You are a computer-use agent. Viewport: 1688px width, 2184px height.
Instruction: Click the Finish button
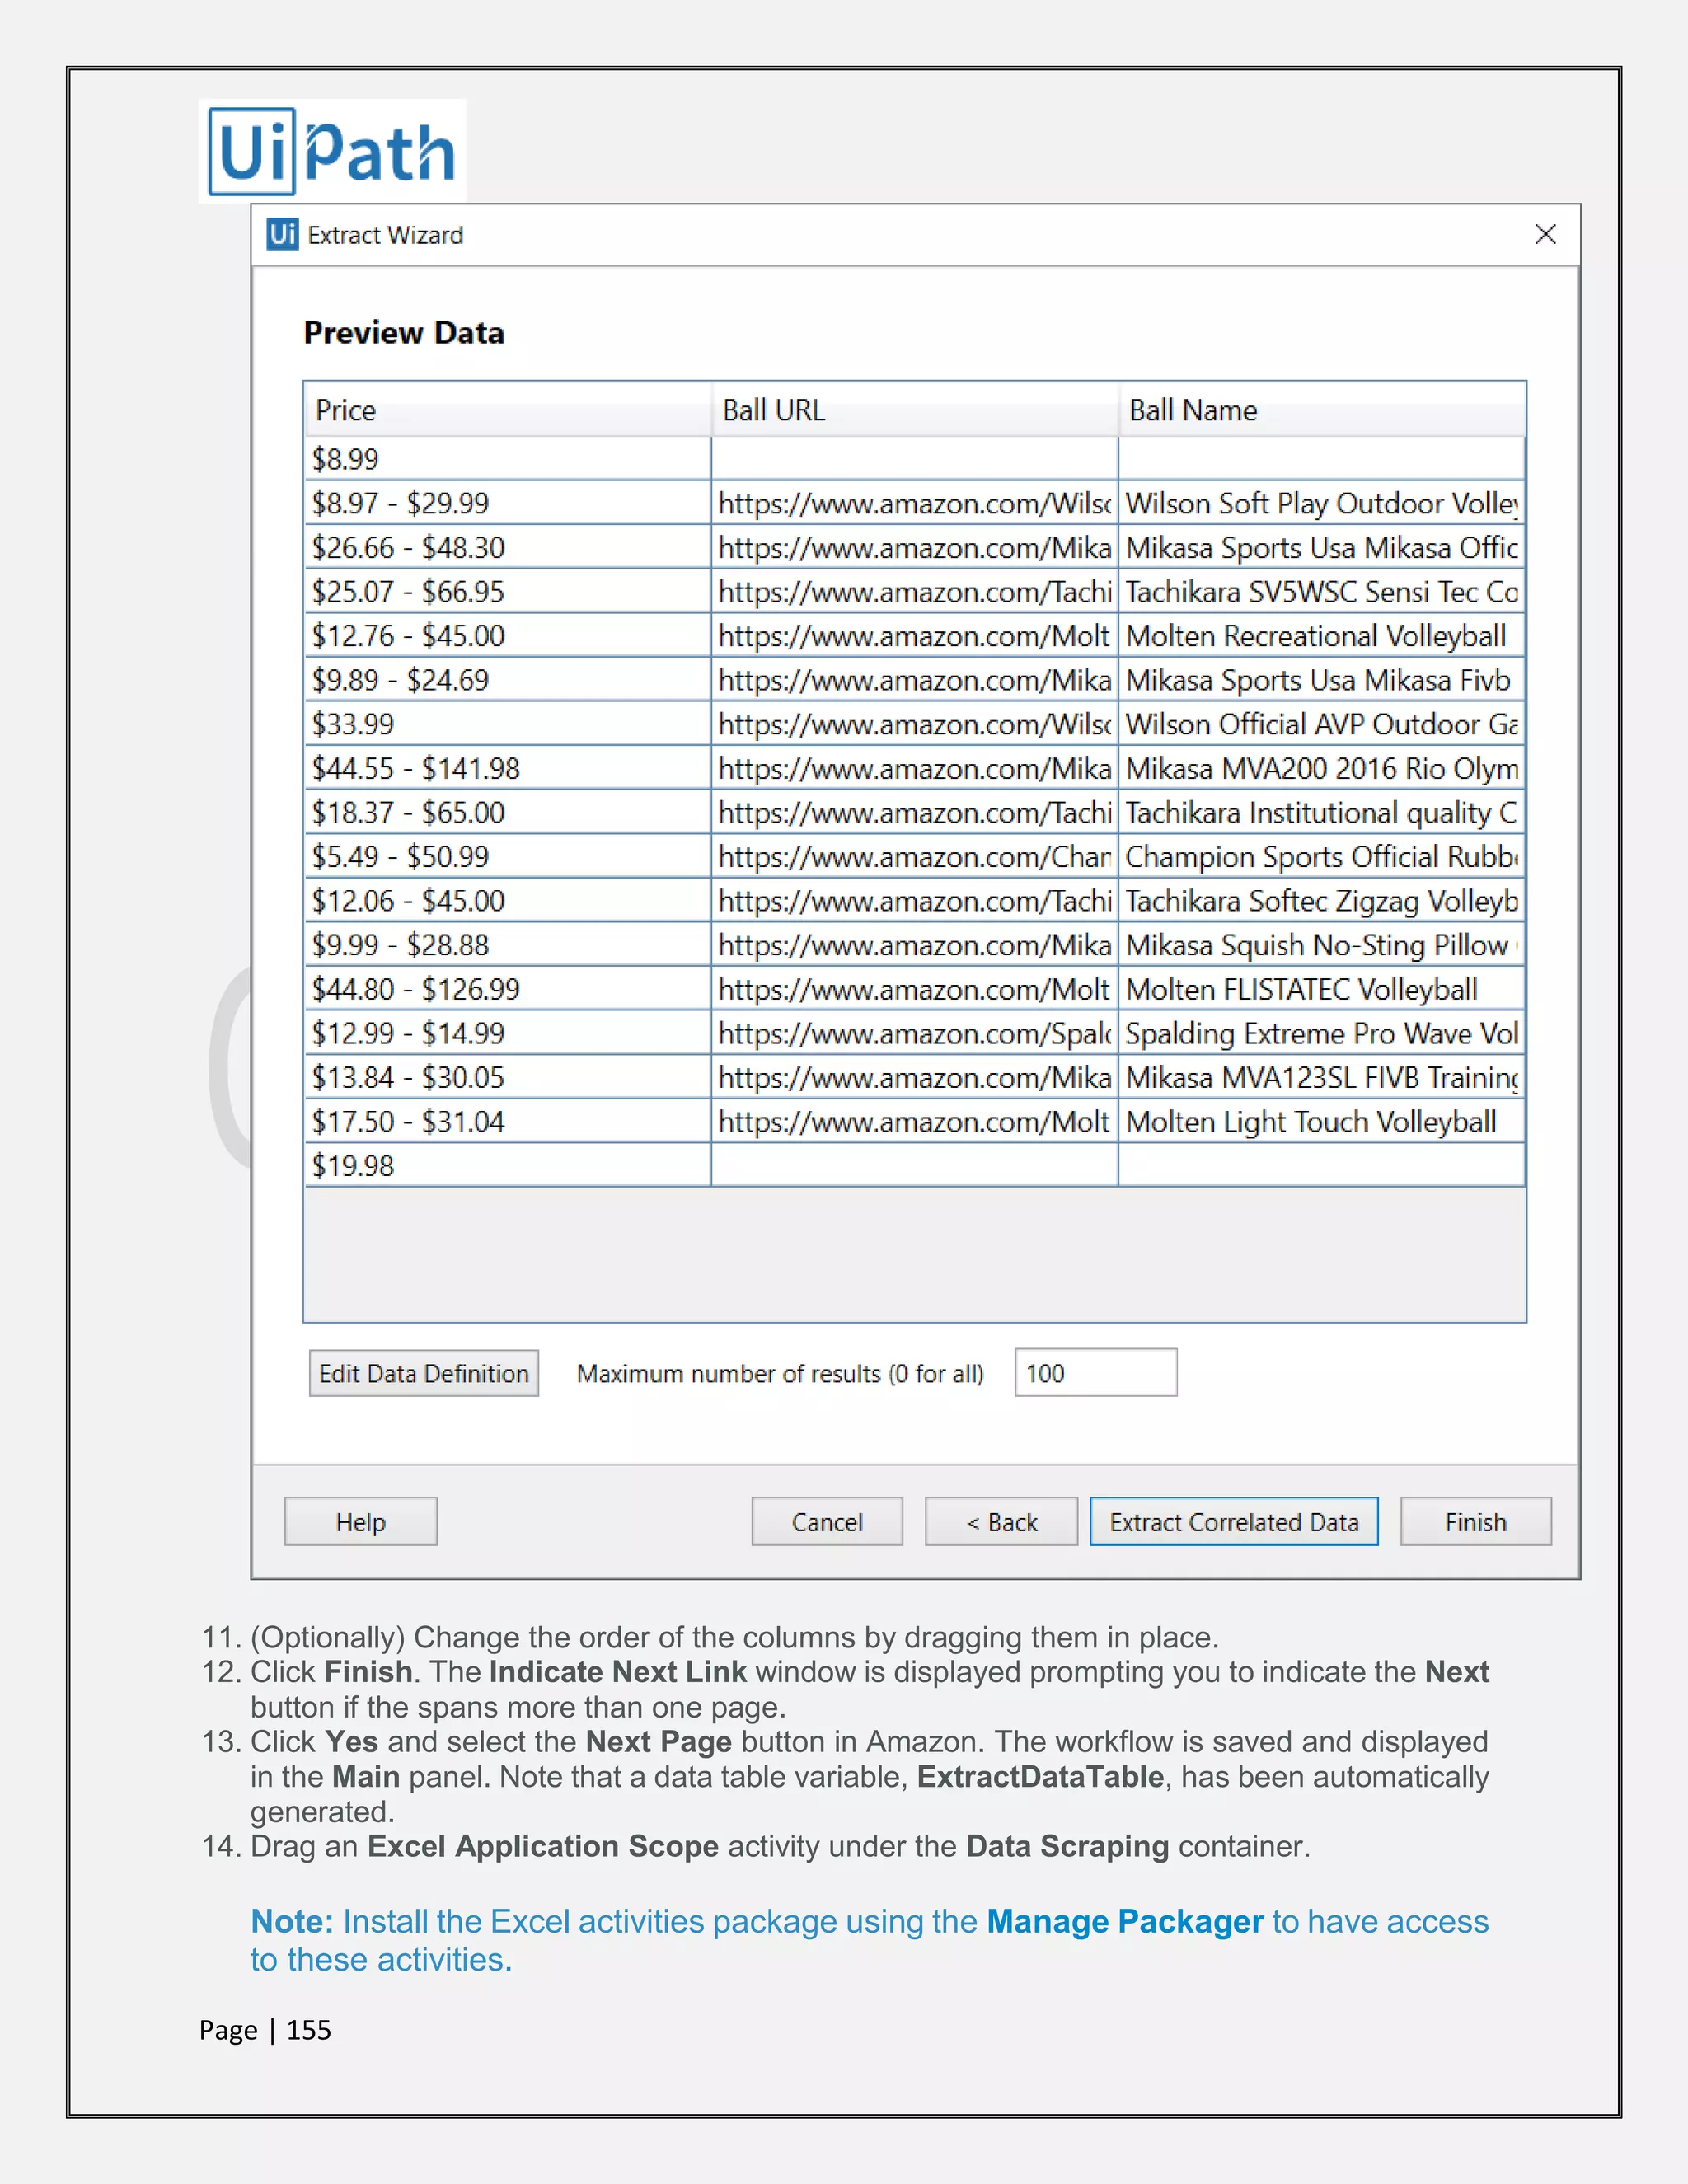coord(1476,1521)
